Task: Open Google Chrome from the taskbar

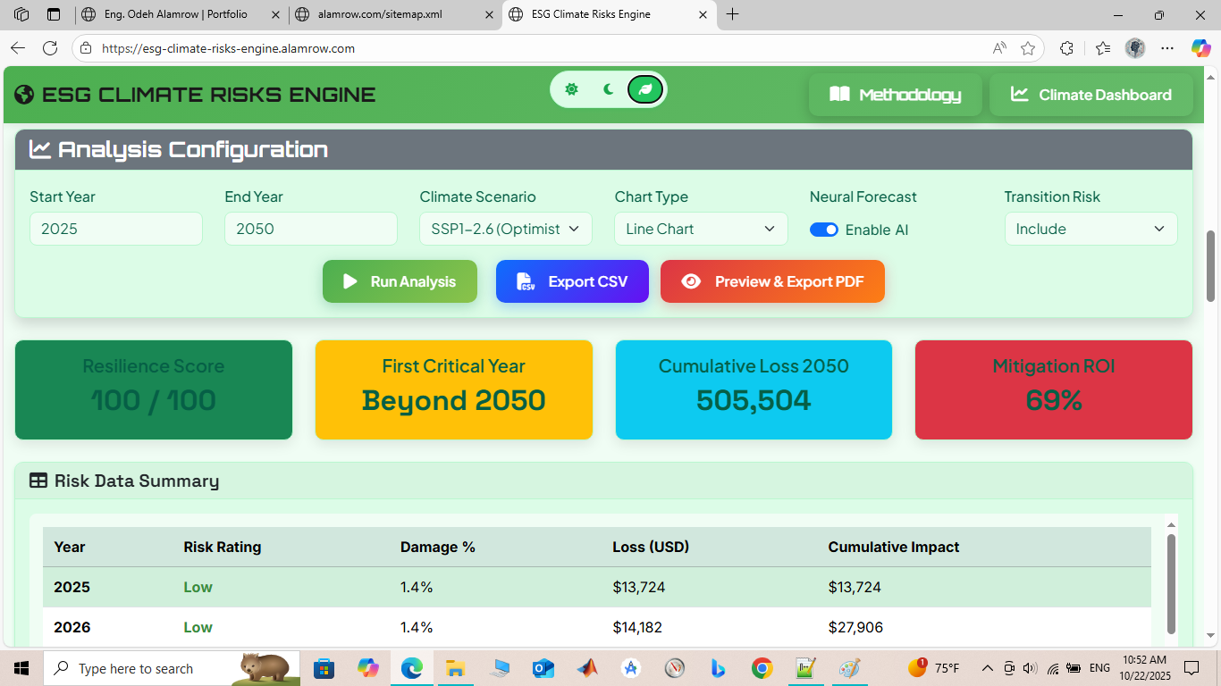Action: (762, 668)
